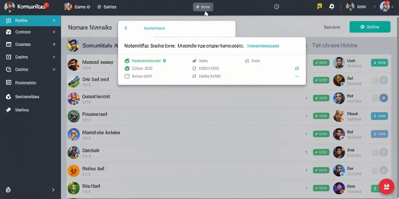Image resolution: width=399 pixels, height=199 pixels.
Task: Click the blue circular toggle in But row
Action: point(383,98)
